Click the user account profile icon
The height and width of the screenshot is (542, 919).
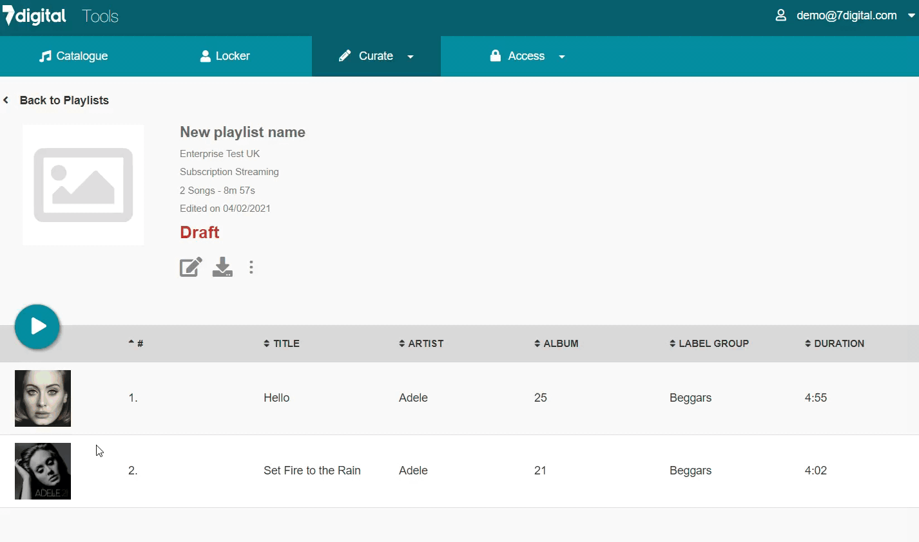click(780, 15)
